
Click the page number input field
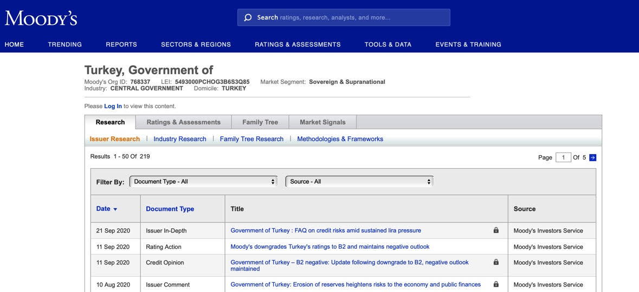point(563,157)
